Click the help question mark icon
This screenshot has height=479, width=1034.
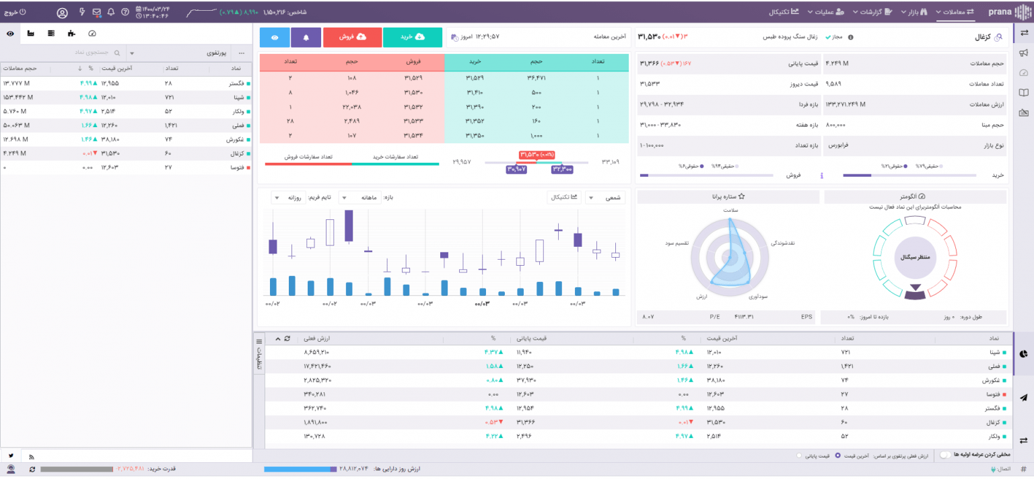(x=125, y=12)
